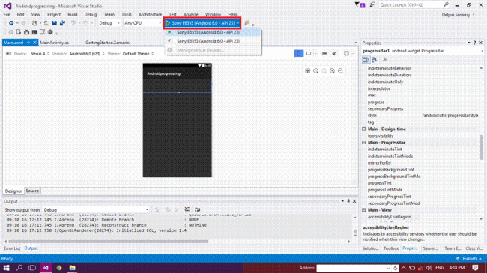This screenshot has width=487, height=273.
Task: Open the Debug configuration dropdown
Action: click(109, 23)
